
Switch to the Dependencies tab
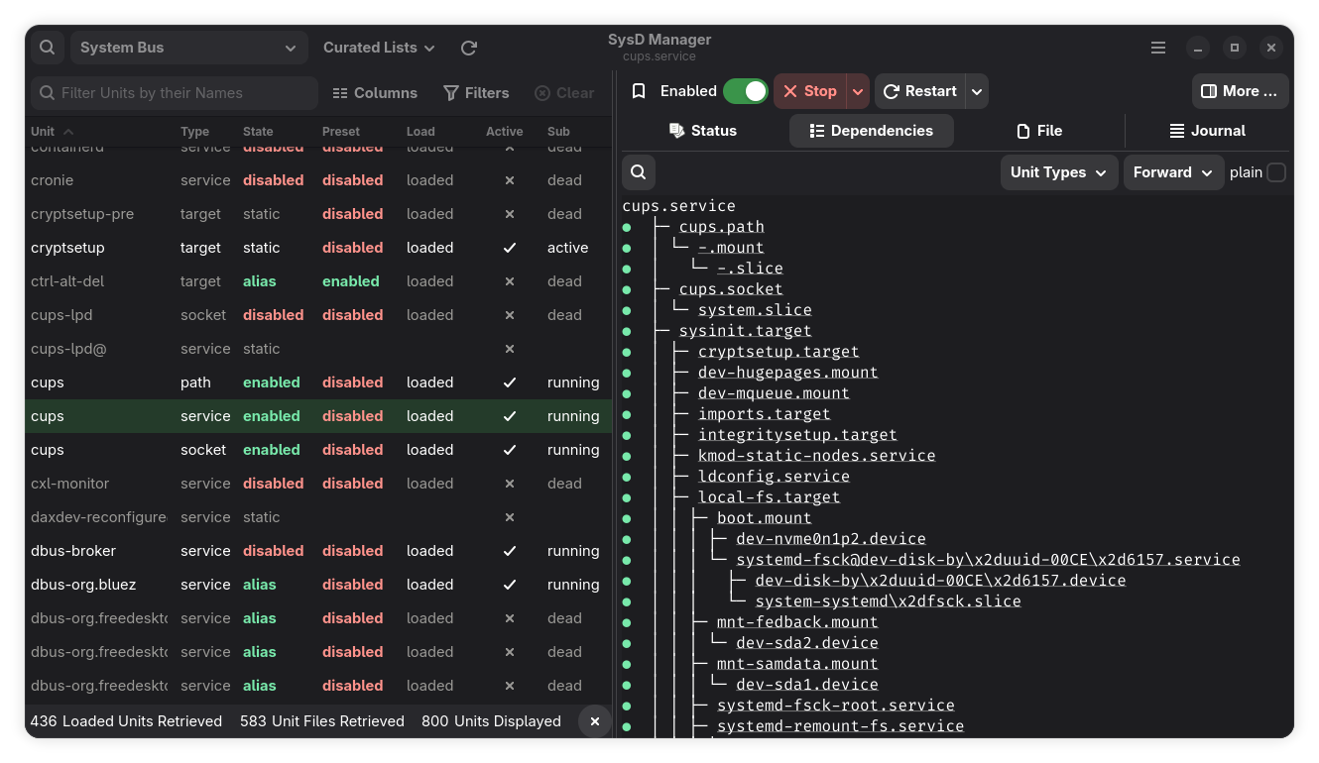(872, 131)
